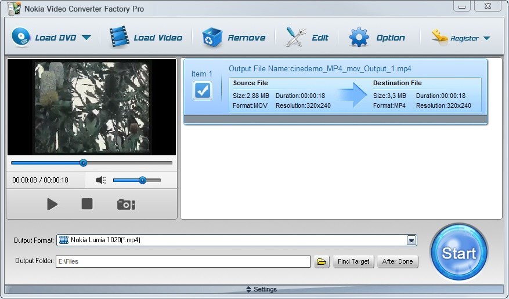This screenshot has height=299, width=509.
Task: Play the video preview
Action: (52, 205)
